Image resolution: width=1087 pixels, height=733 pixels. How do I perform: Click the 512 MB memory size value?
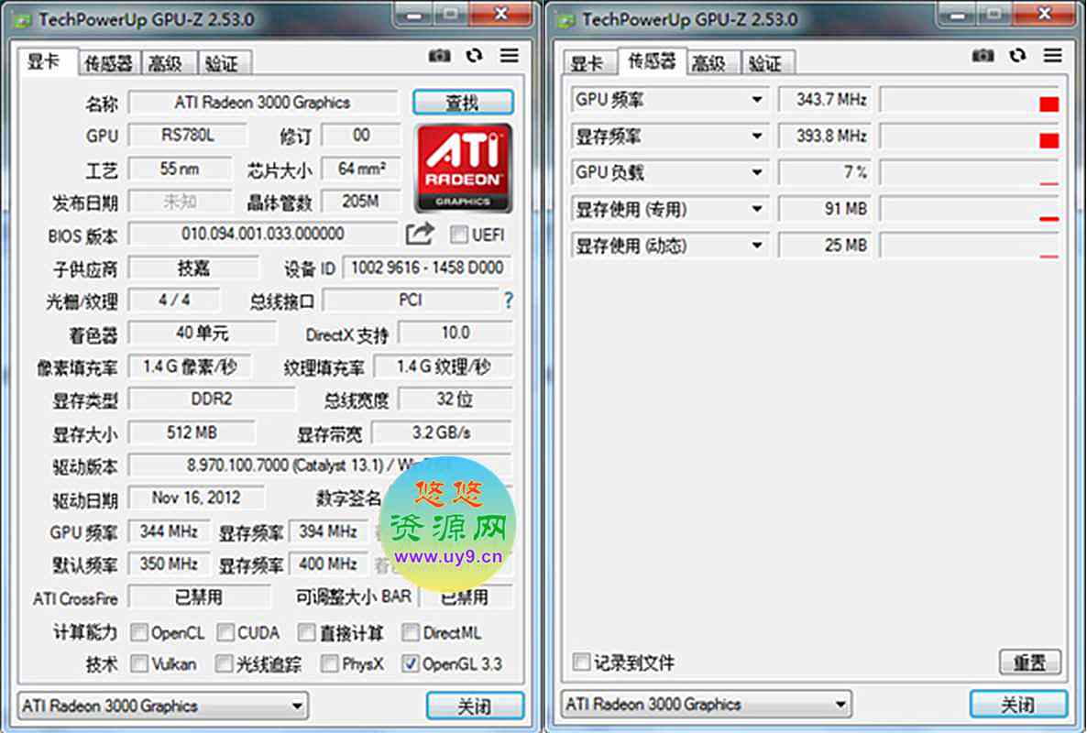tap(192, 432)
